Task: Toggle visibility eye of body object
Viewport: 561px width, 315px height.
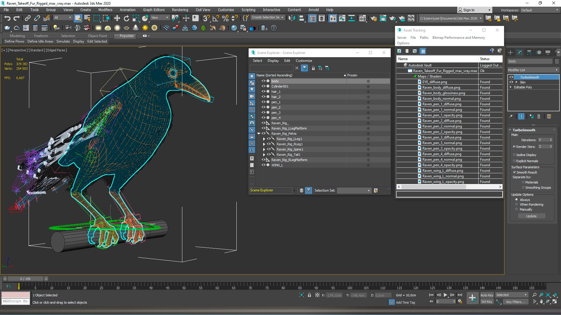Action: (x=263, y=81)
